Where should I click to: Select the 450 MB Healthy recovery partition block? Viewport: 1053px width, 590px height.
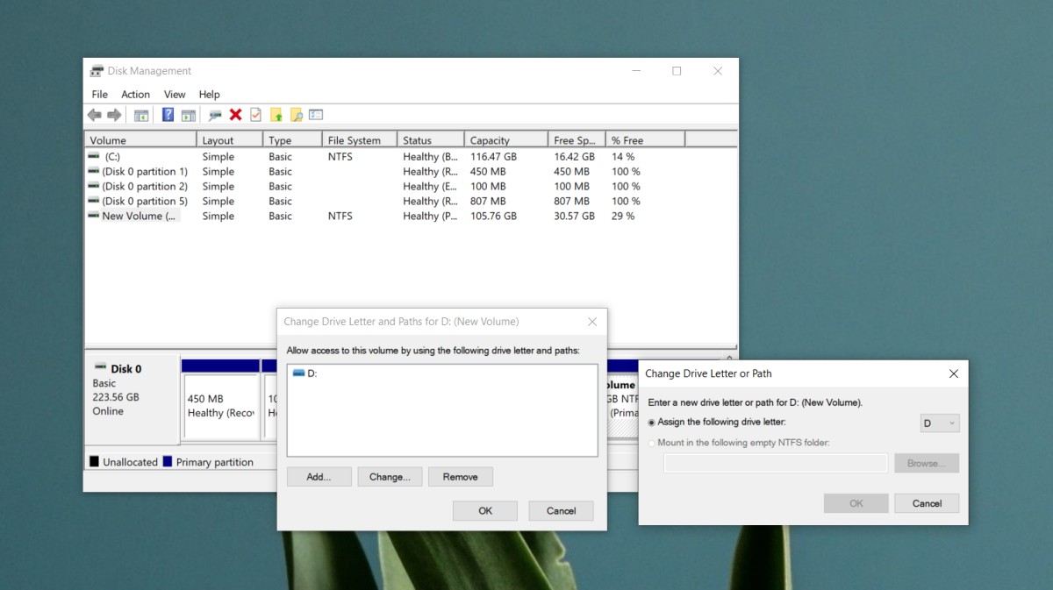pyautogui.click(x=221, y=406)
